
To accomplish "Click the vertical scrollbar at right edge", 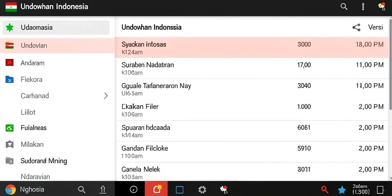I will (390, 64).
